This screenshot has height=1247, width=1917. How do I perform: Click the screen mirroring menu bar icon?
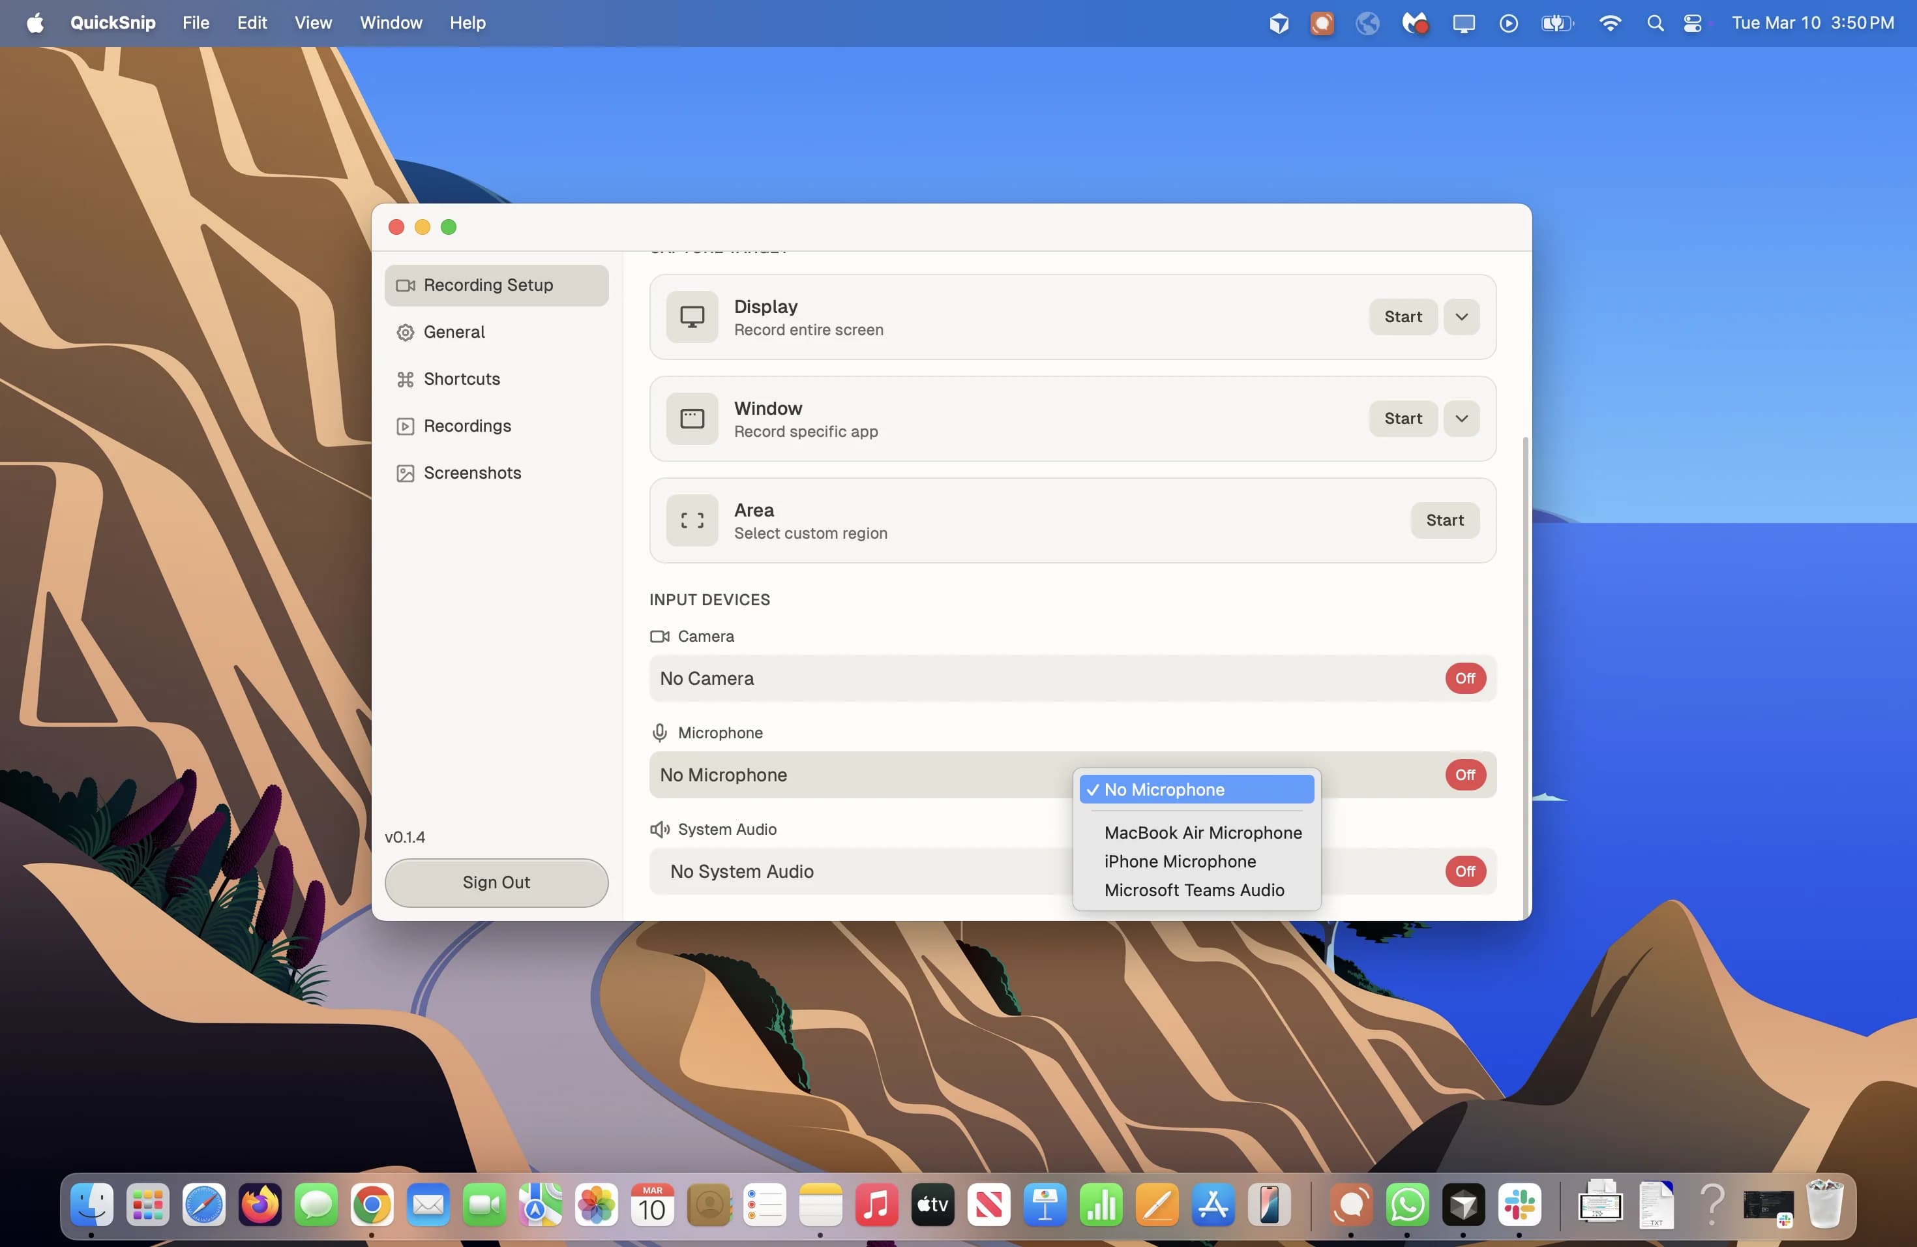click(x=1464, y=23)
